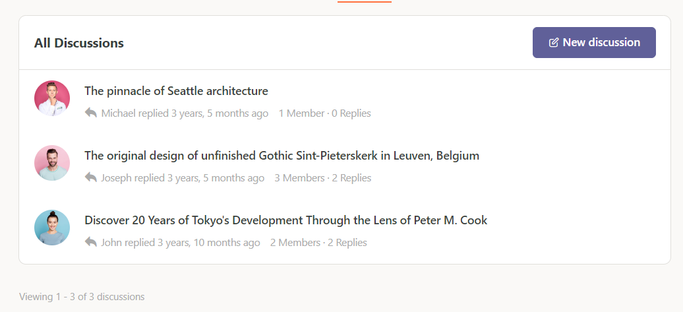
Task: Click '2 Members · 2 Replies' text
Action: click(318, 242)
